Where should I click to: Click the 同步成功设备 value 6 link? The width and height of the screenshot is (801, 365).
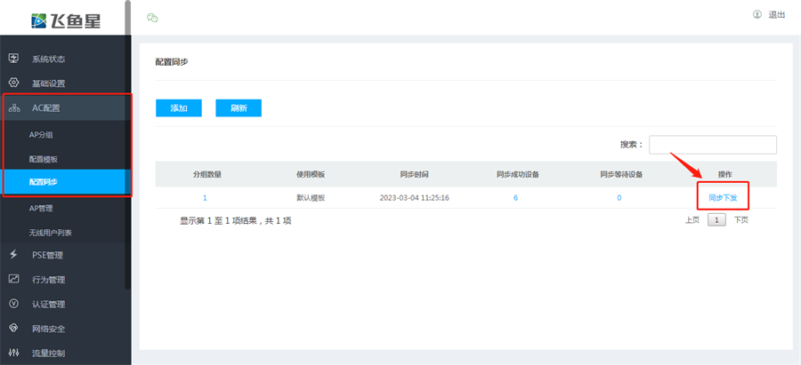(515, 198)
